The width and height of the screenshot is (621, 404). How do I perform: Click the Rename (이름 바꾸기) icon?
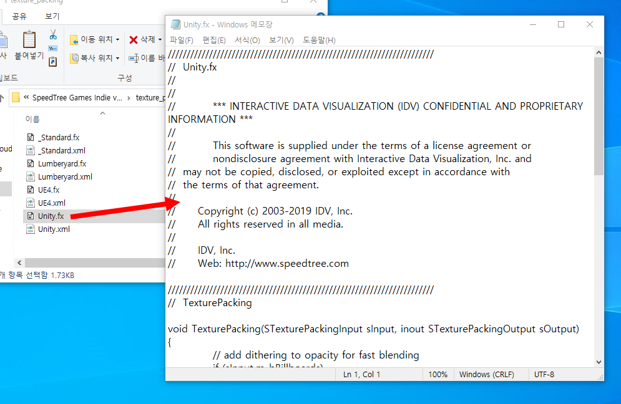[134, 58]
